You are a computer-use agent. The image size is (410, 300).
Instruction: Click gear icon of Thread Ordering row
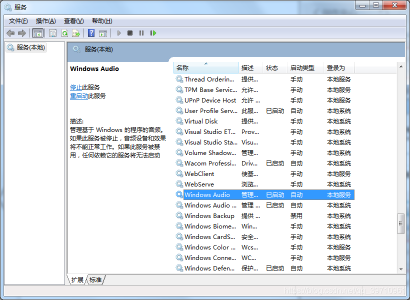179,79
